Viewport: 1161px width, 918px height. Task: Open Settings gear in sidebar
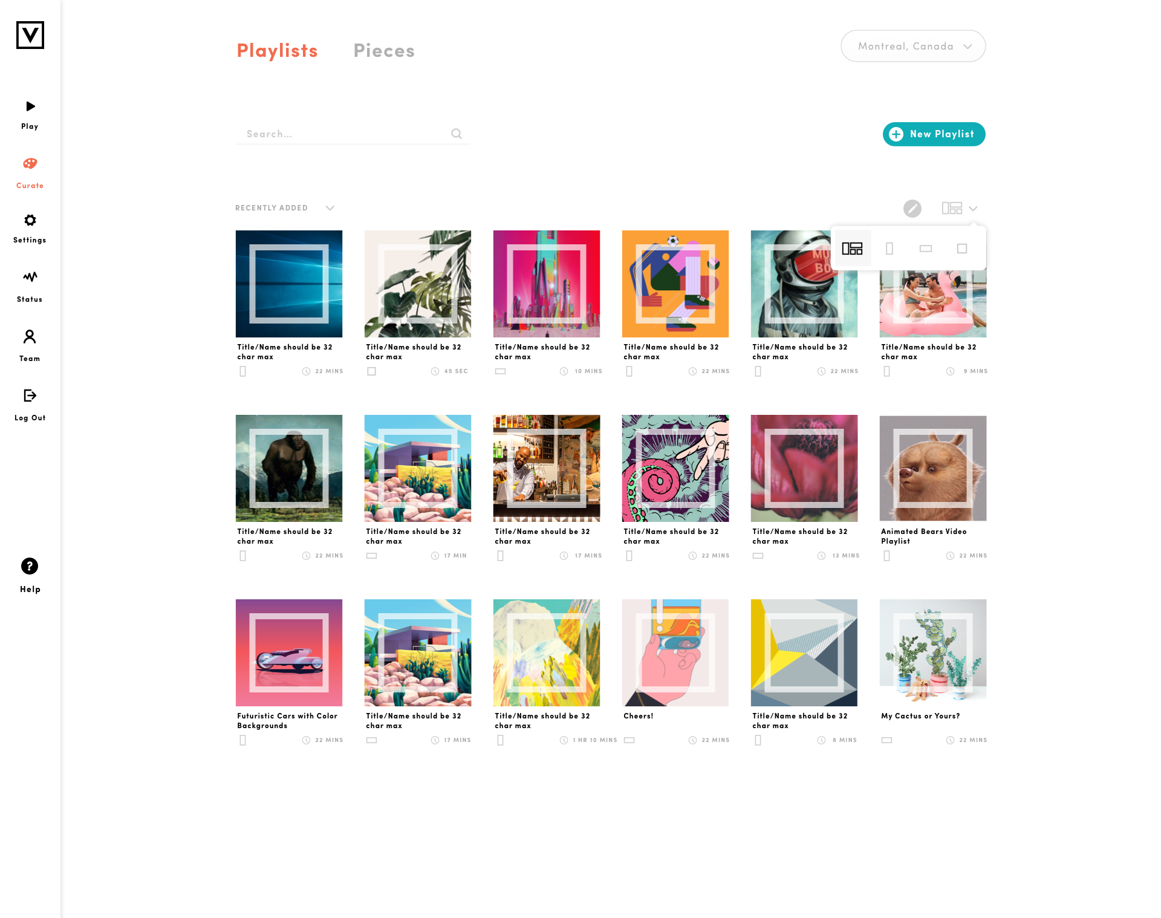click(x=30, y=220)
